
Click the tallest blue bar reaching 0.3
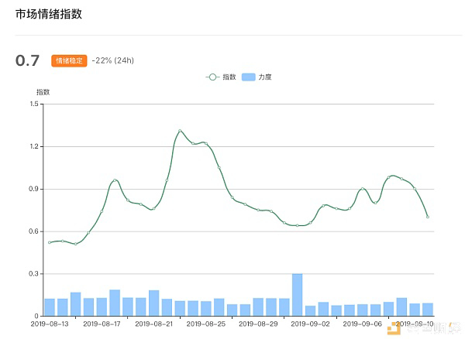[x=297, y=295]
